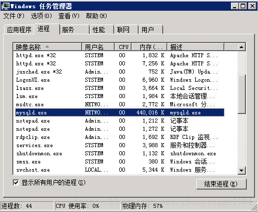Select the smss.exe process

(x=120, y=161)
